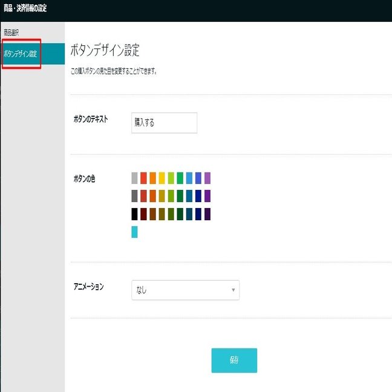Pick the dark maroon swatch in third row
This screenshot has height=392, width=392.
[143, 214]
